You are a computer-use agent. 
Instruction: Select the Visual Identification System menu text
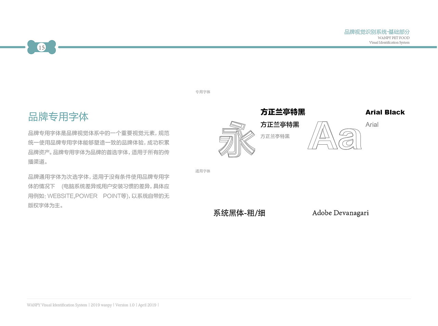click(389, 43)
